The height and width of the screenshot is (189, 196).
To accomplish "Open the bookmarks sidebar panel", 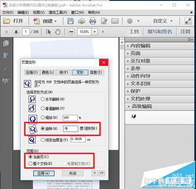I will tap(6, 56).
